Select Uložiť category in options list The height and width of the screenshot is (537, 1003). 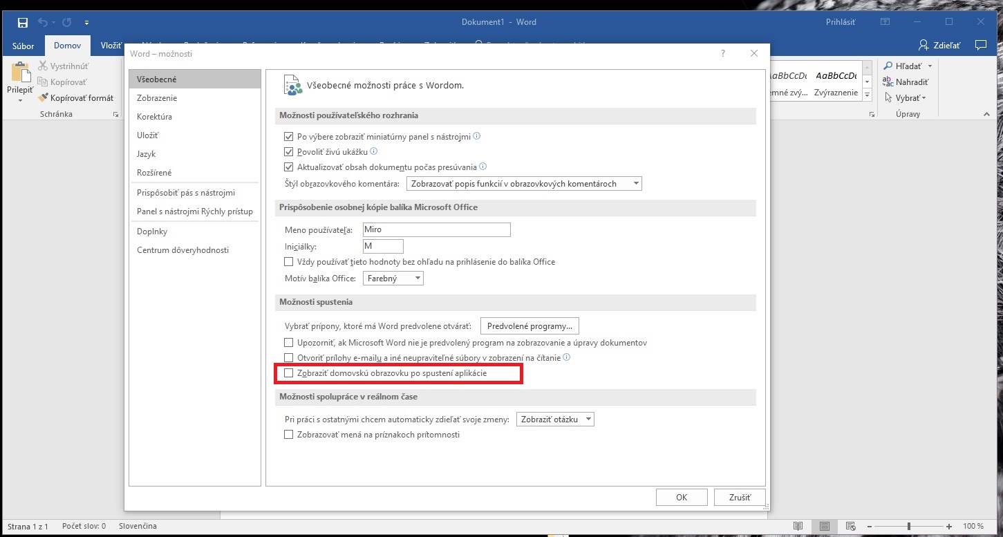194,135
